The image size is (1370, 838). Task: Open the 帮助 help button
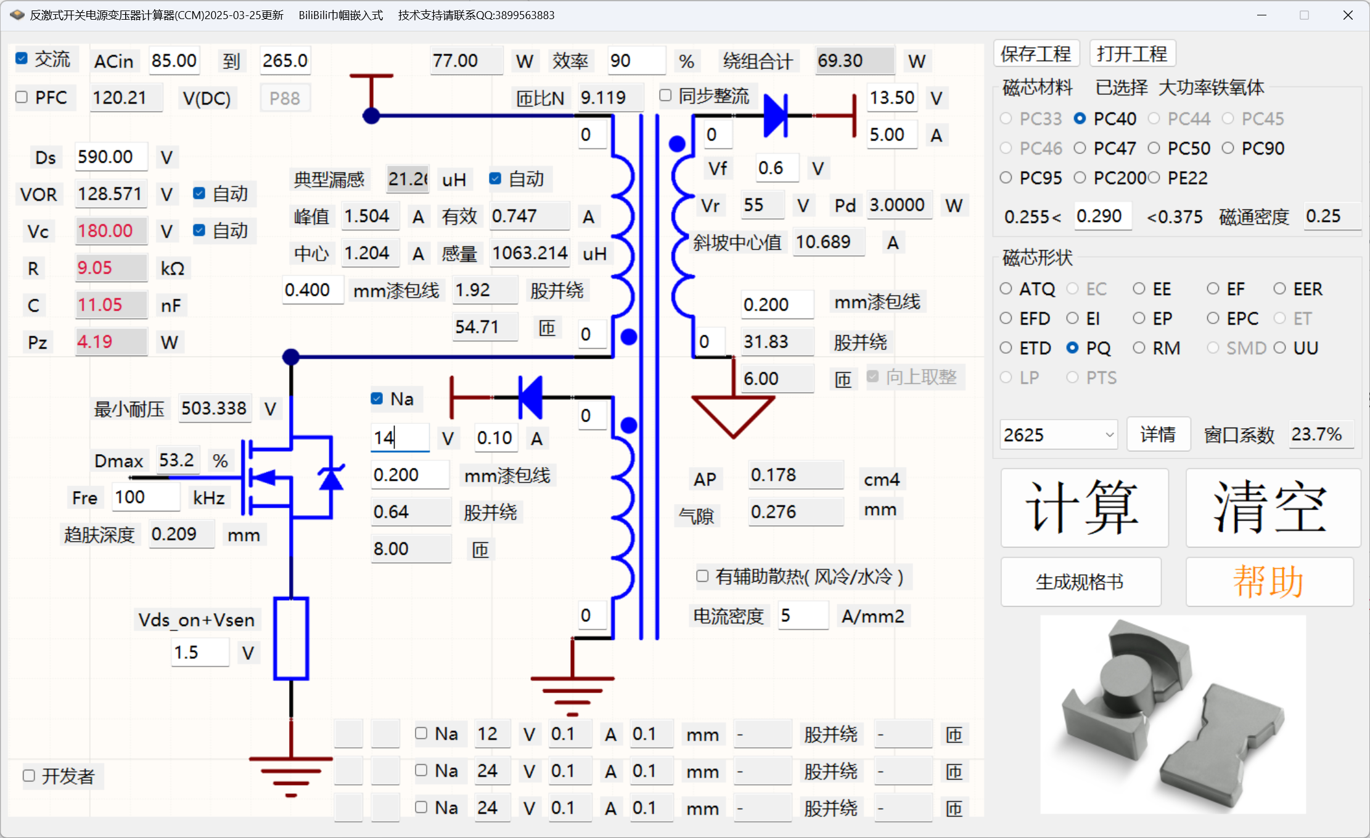point(1269,582)
